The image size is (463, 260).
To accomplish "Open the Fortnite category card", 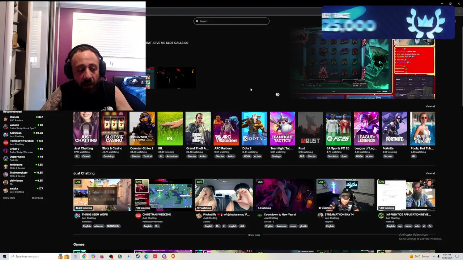I will point(394,129).
